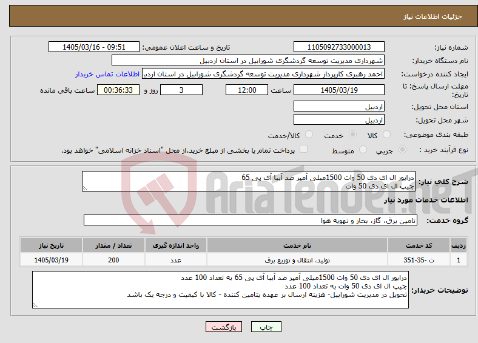Select the متوسط purchase type radio
Viewport: 478px width, 343px height.
363,150
